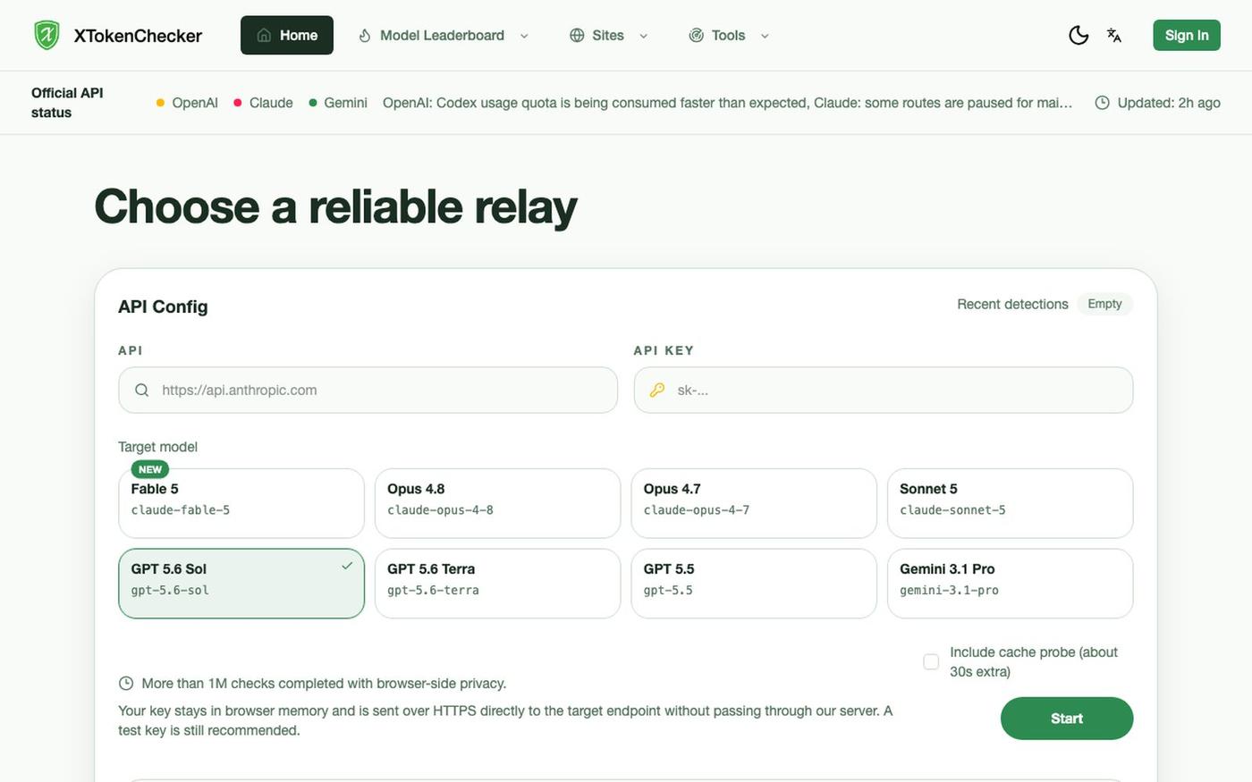Click the OpenAI yellow status dot
This screenshot has width=1252, height=782.
coord(160,103)
